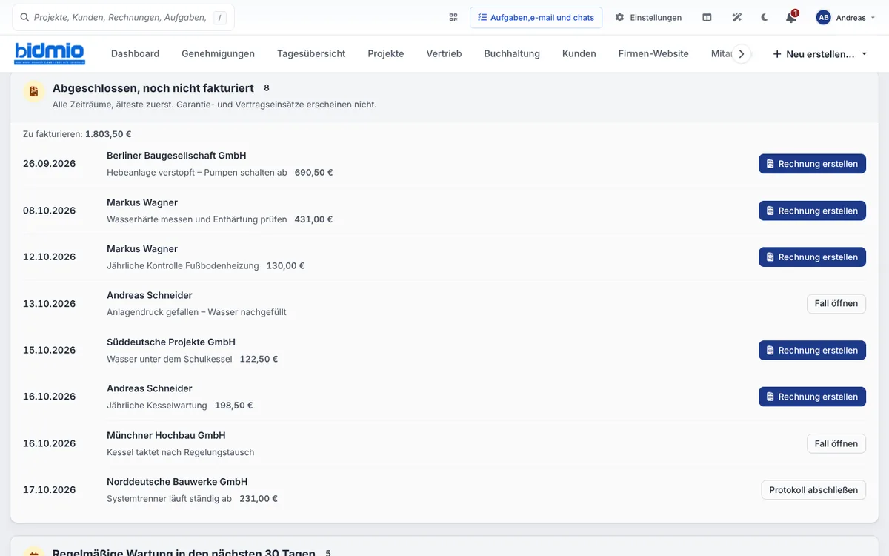
Task: Open the Neu erstellen... dropdown
Action: [819, 53]
